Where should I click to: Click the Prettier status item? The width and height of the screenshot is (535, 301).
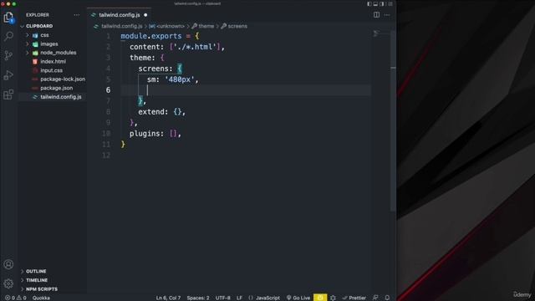(354, 298)
